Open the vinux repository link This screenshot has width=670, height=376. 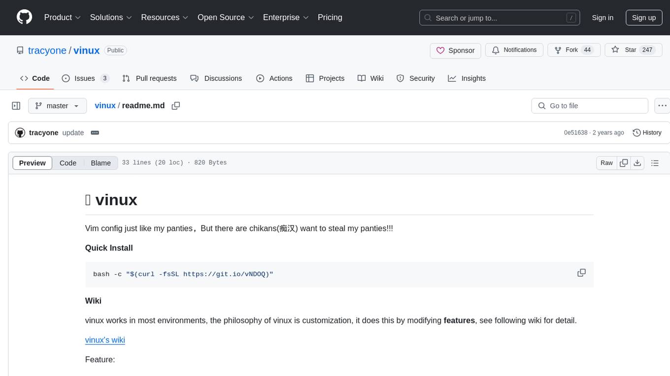point(87,50)
